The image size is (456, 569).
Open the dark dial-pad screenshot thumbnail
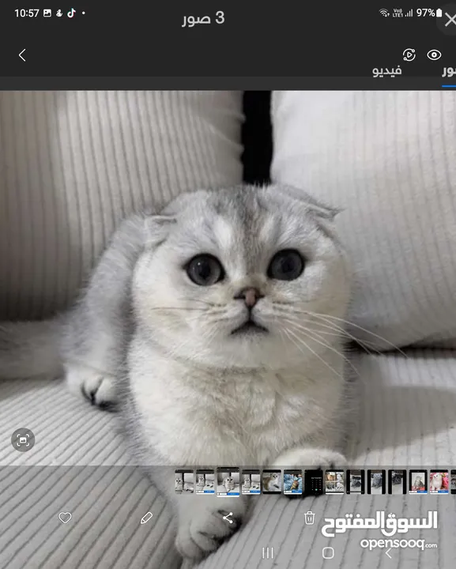coord(314,481)
